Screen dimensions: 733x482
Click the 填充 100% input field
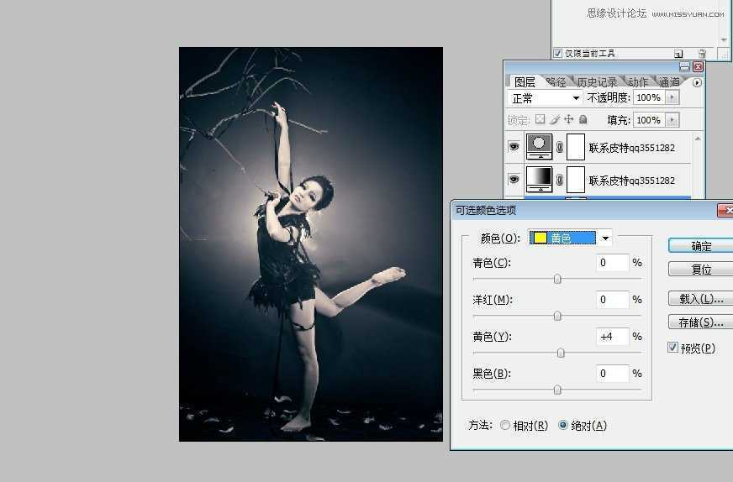click(649, 120)
